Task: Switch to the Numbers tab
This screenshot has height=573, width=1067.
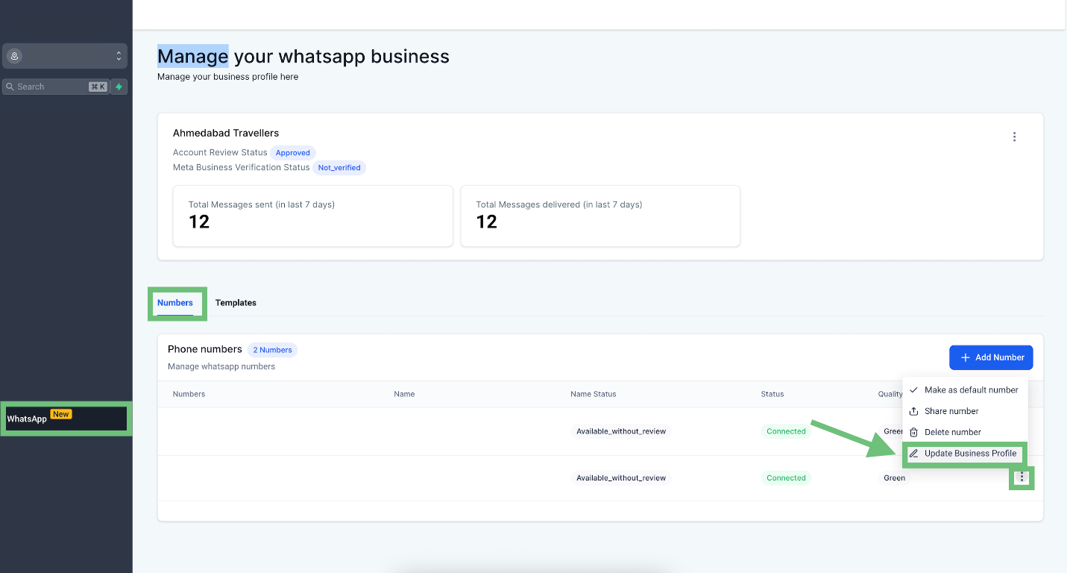Action: click(x=175, y=303)
